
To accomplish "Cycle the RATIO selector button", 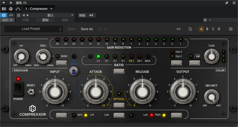I will tap(119, 71).
